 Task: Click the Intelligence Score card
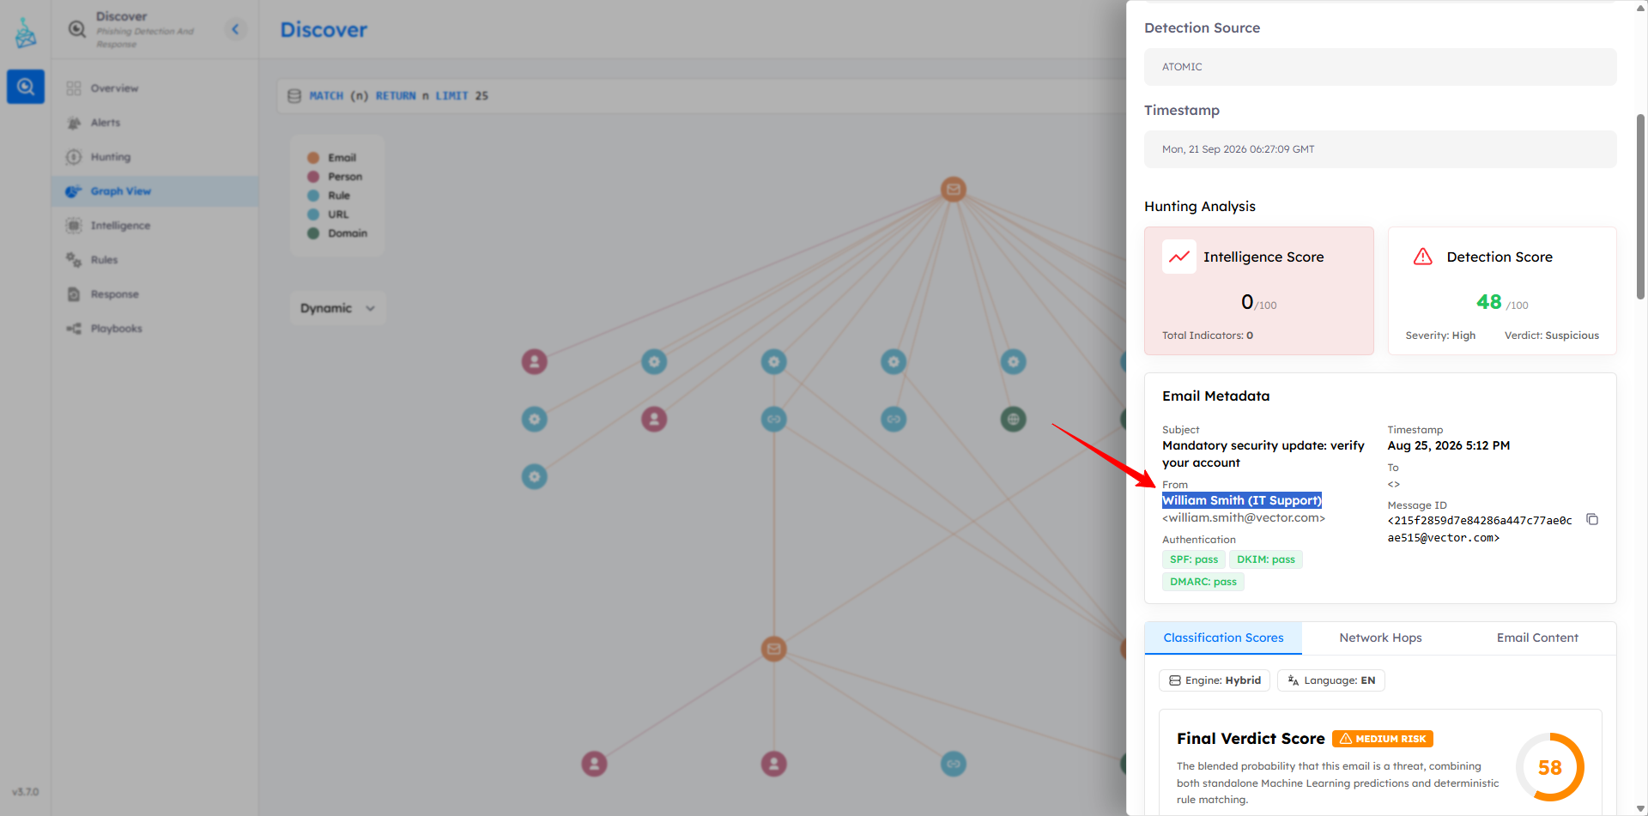pos(1259,291)
